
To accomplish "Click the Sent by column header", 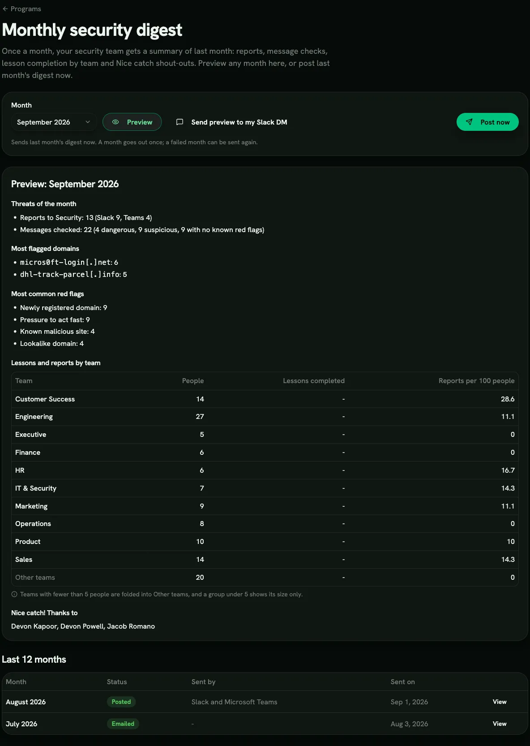I will pyautogui.click(x=204, y=682).
